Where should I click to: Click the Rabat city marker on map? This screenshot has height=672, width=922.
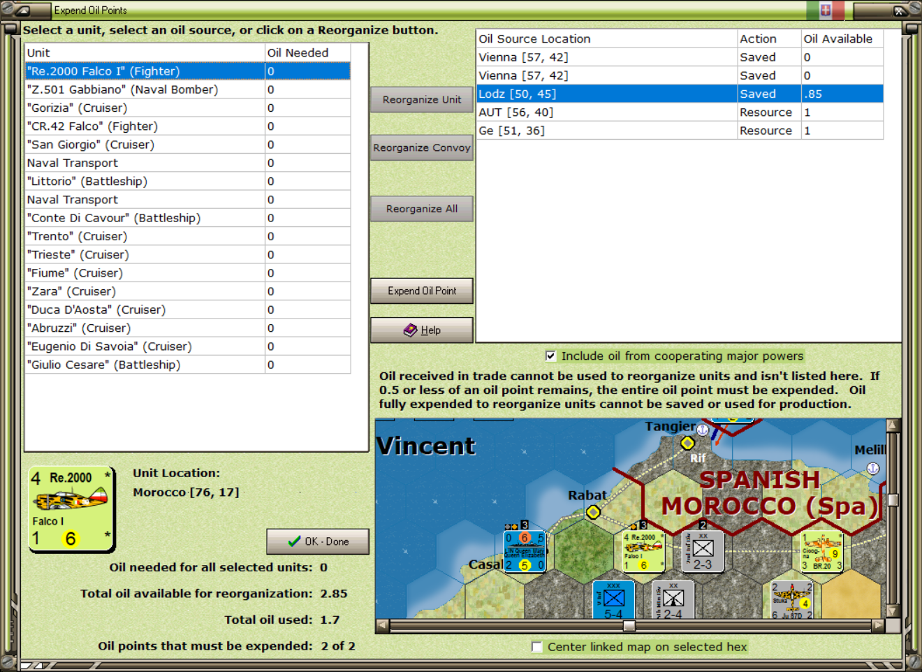(x=593, y=512)
